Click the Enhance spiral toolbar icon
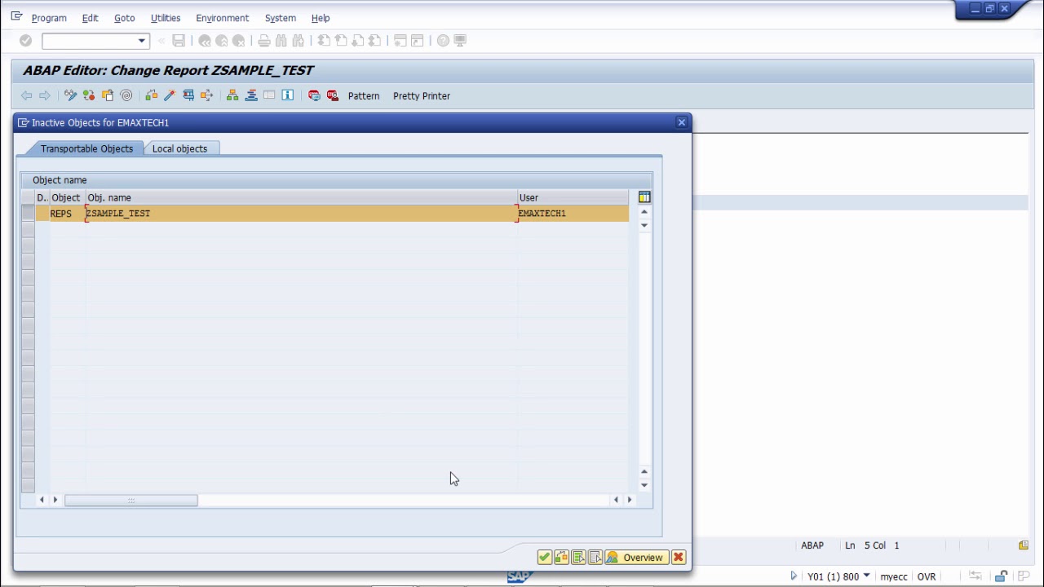This screenshot has height=587, width=1044. pos(126,95)
